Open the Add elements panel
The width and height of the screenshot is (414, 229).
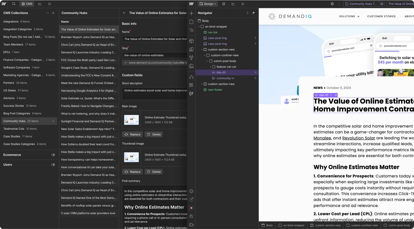pyautogui.click(x=191, y=13)
